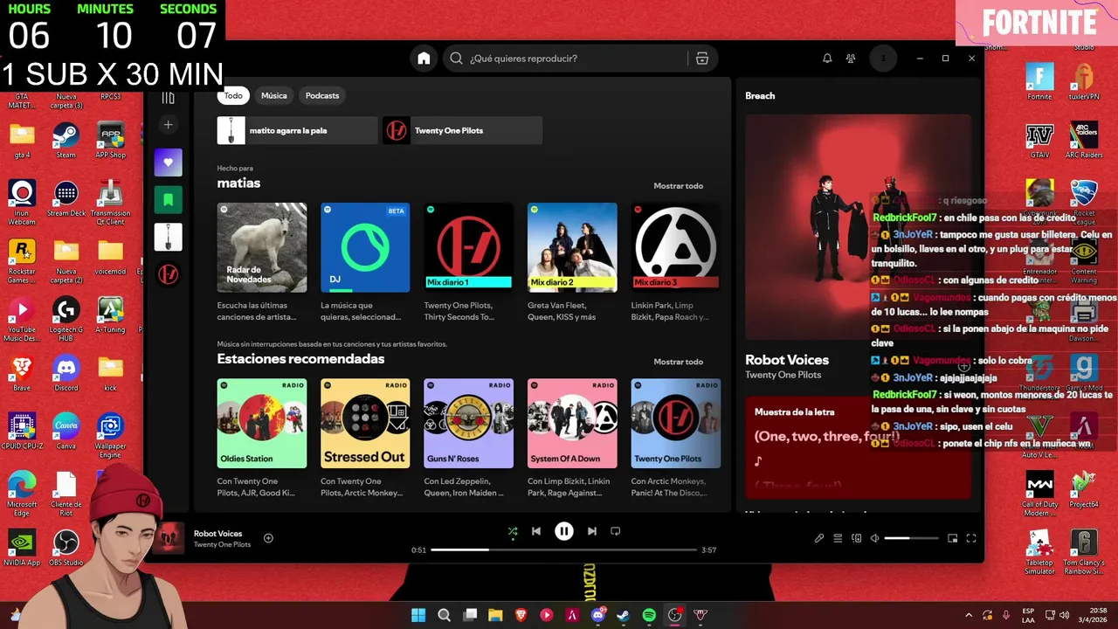Open Discord desktop shortcut
This screenshot has width=1118, height=629.
tap(66, 374)
